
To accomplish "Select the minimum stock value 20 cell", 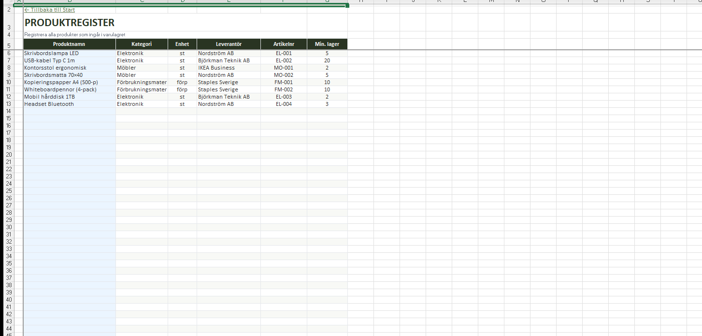I will click(x=327, y=60).
